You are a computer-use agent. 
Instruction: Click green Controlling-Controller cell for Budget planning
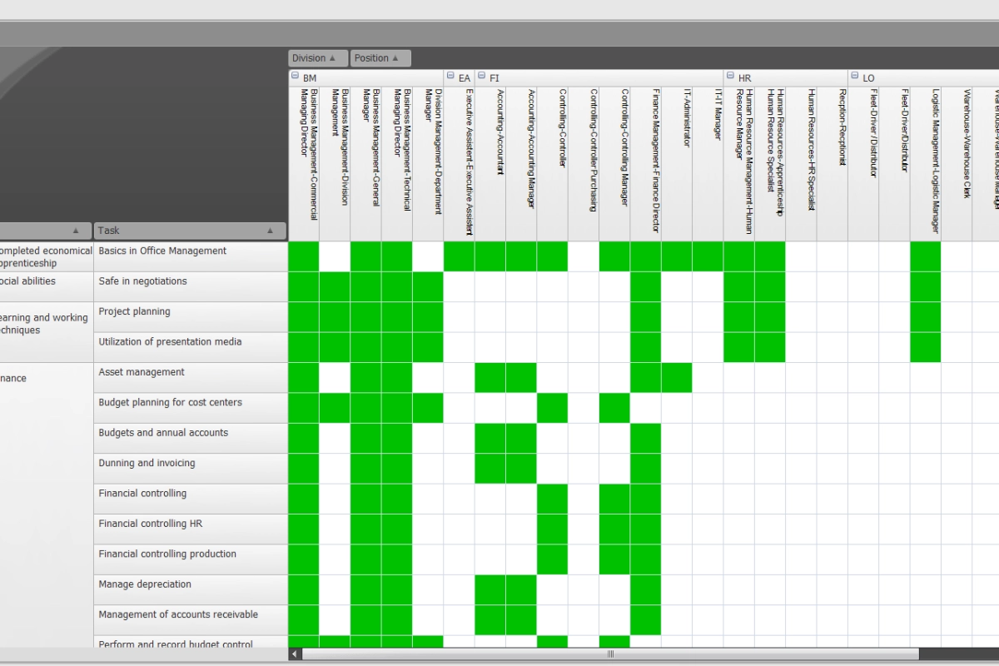click(x=552, y=408)
